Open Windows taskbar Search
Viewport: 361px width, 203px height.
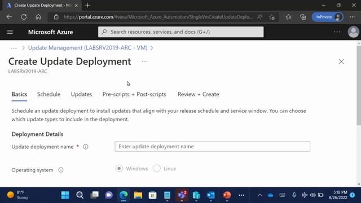click(80, 195)
